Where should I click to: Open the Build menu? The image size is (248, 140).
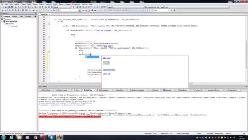(x=29, y=4)
